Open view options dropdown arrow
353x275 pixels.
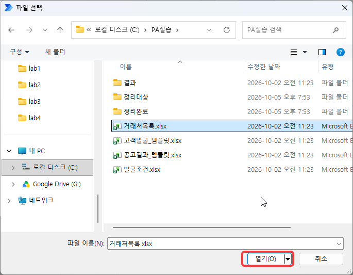coord(305,52)
